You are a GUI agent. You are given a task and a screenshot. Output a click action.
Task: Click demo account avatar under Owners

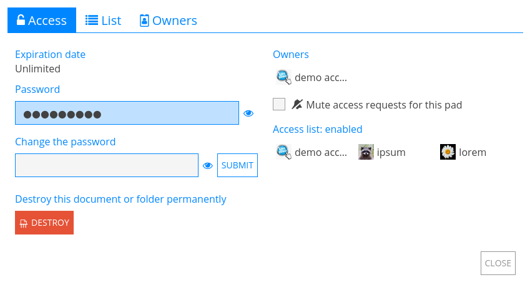tap(283, 77)
